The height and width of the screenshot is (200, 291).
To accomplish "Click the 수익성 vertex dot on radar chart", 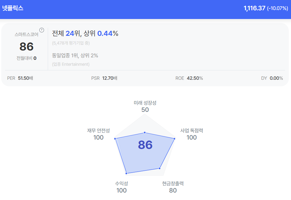I will tap(126, 173).
